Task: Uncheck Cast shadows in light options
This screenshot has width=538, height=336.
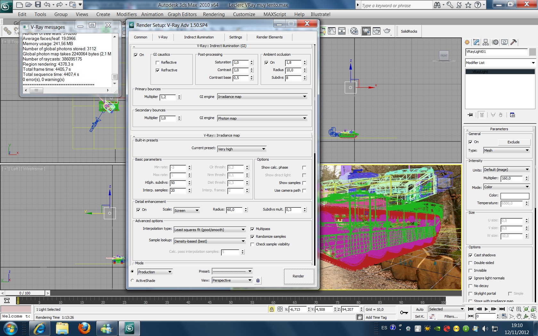Action: coord(470,255)
